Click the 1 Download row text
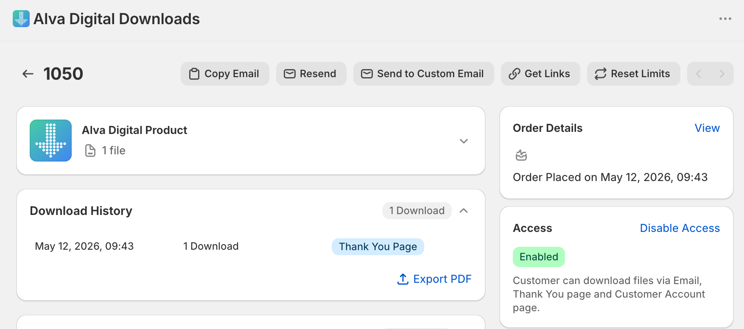This screenshot has height=329, width=744. [x=211, y=246]
